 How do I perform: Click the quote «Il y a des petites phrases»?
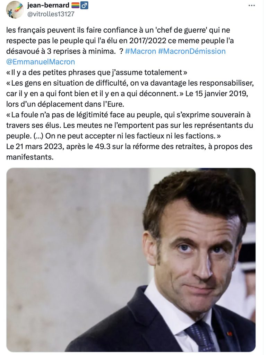tap(97, 72)
